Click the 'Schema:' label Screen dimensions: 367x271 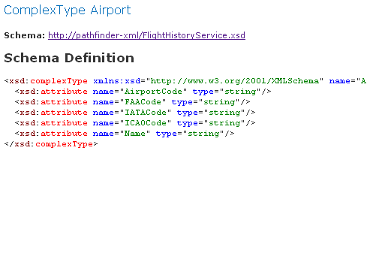[x=25, y=35]
